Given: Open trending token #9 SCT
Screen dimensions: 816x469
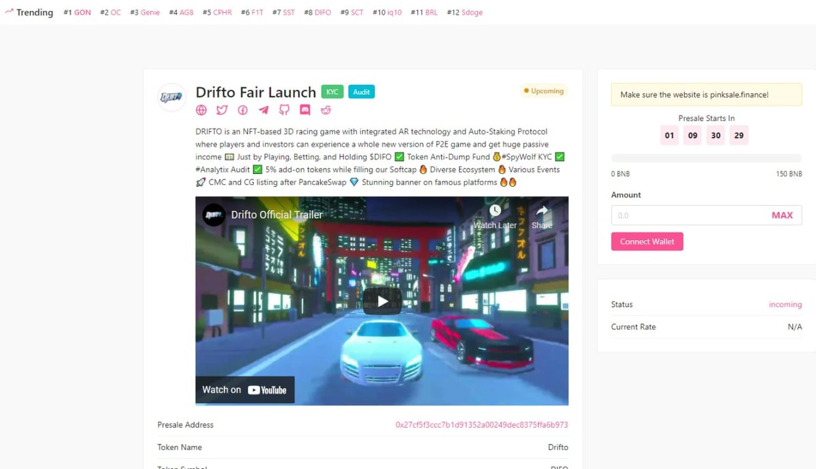Looking at the screenshot, I should pyautogui.click(x=352, y=12).
